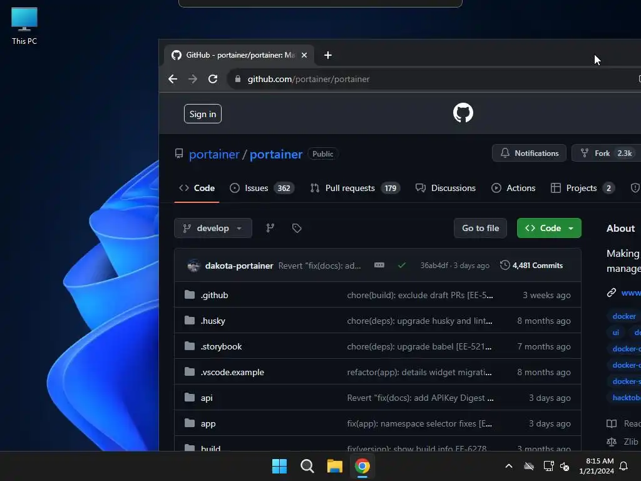Open commit hash 36ab4df

(x=434, y=266)
